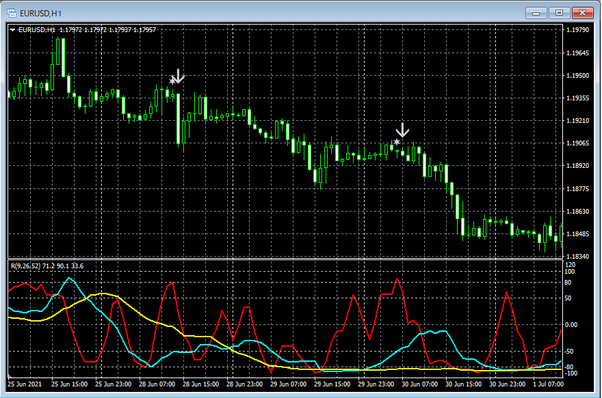
Task: Click the grey chart shift triangle above the time axis
Action: pyautogui.click(x=10, y=375)
